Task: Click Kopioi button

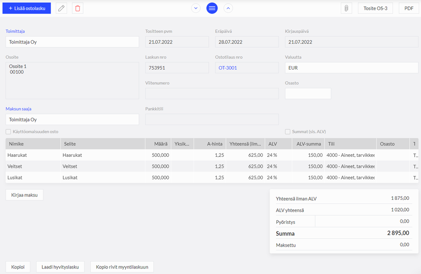Action: (x=18, y=267)
